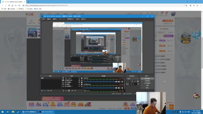Pop out the Scenes dock panel
203x114 pixels.
(60, 76)
